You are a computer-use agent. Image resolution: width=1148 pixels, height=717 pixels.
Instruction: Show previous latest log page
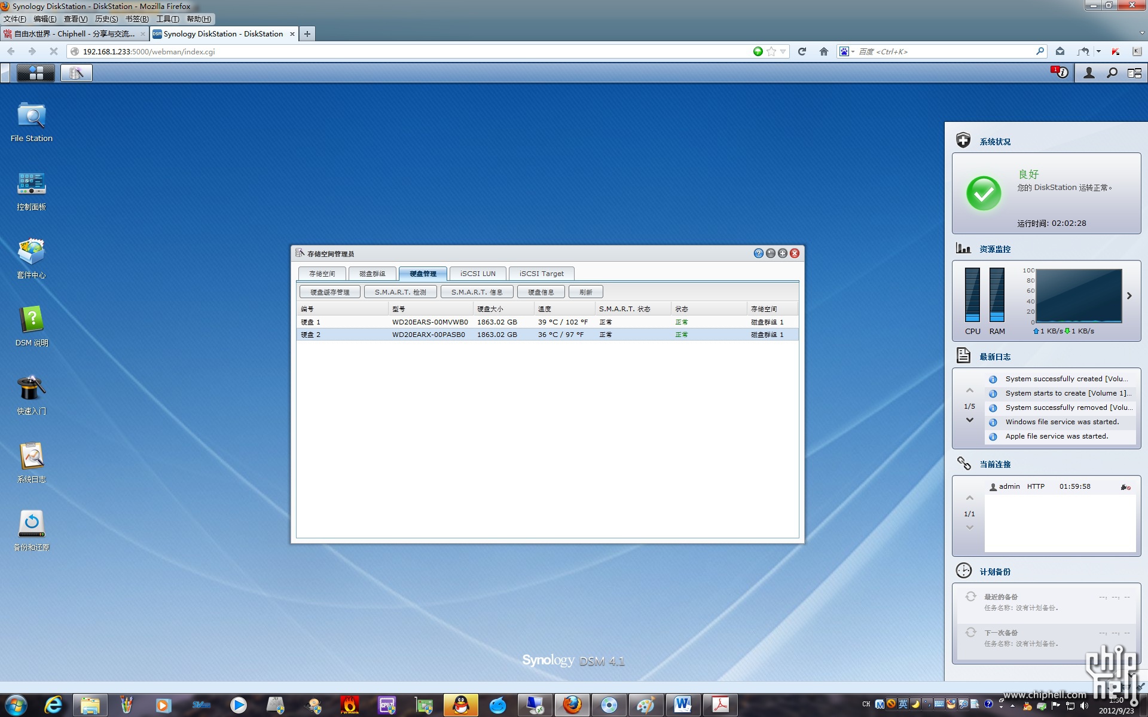tap(970, 391)
